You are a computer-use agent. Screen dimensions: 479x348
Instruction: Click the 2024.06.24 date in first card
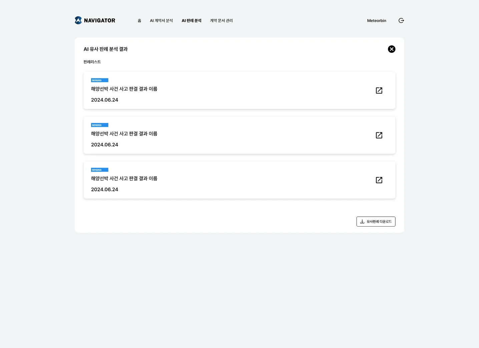pyautogui.click(x=104, y=100)
